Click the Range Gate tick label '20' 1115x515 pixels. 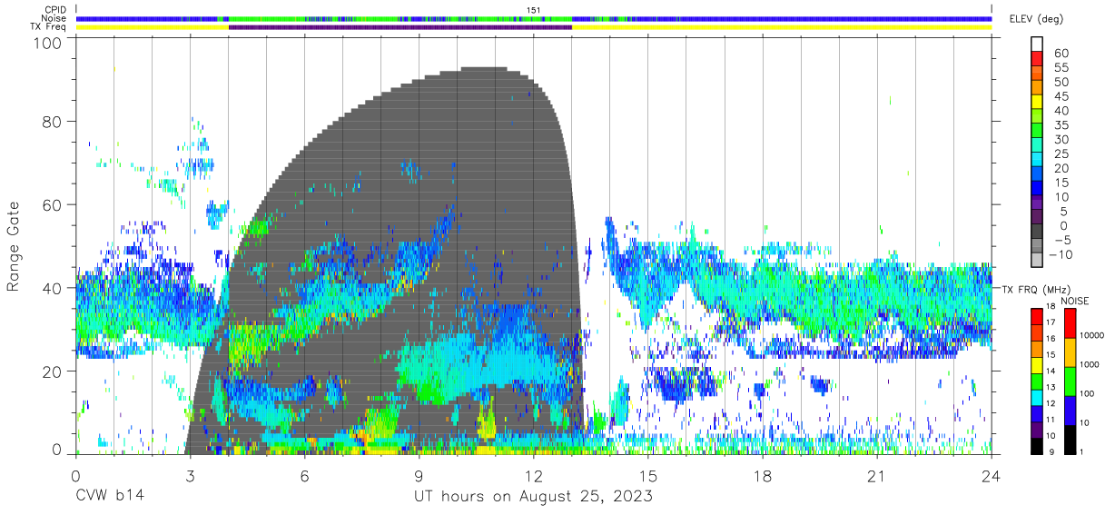[53, 370]
